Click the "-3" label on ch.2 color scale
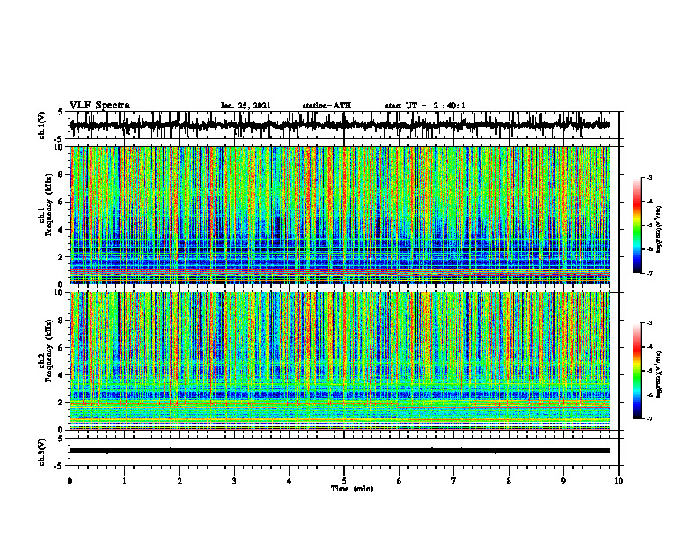 (649, 323)
